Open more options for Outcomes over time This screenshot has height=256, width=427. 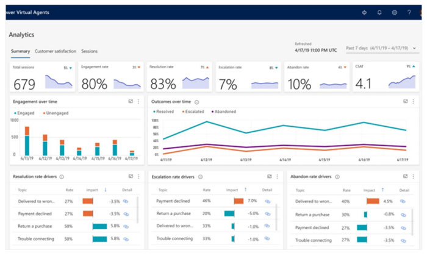(x=413, y=101)
